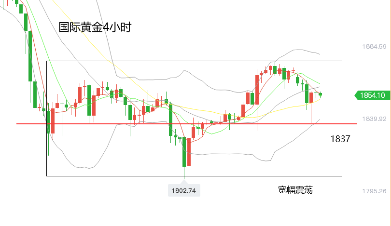Click the tall red candle beside the 1802.74 low
Image resolution: width=391 pixels, height=226 pixels.
[x=189, y=152]
